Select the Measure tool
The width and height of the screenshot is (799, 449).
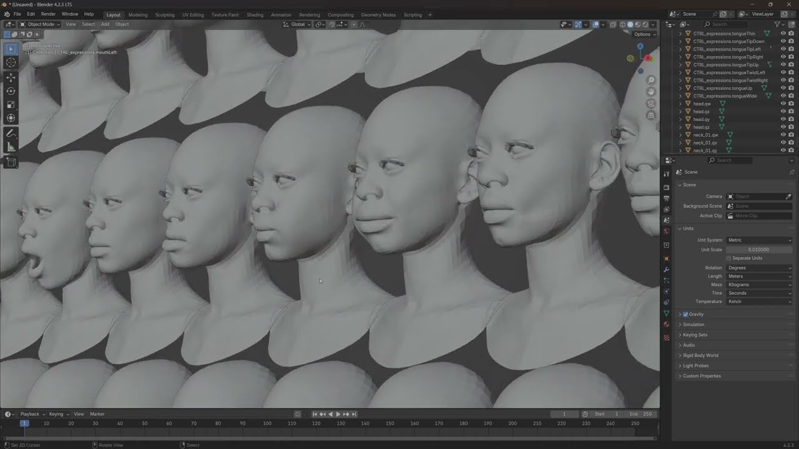coord(11,147)
